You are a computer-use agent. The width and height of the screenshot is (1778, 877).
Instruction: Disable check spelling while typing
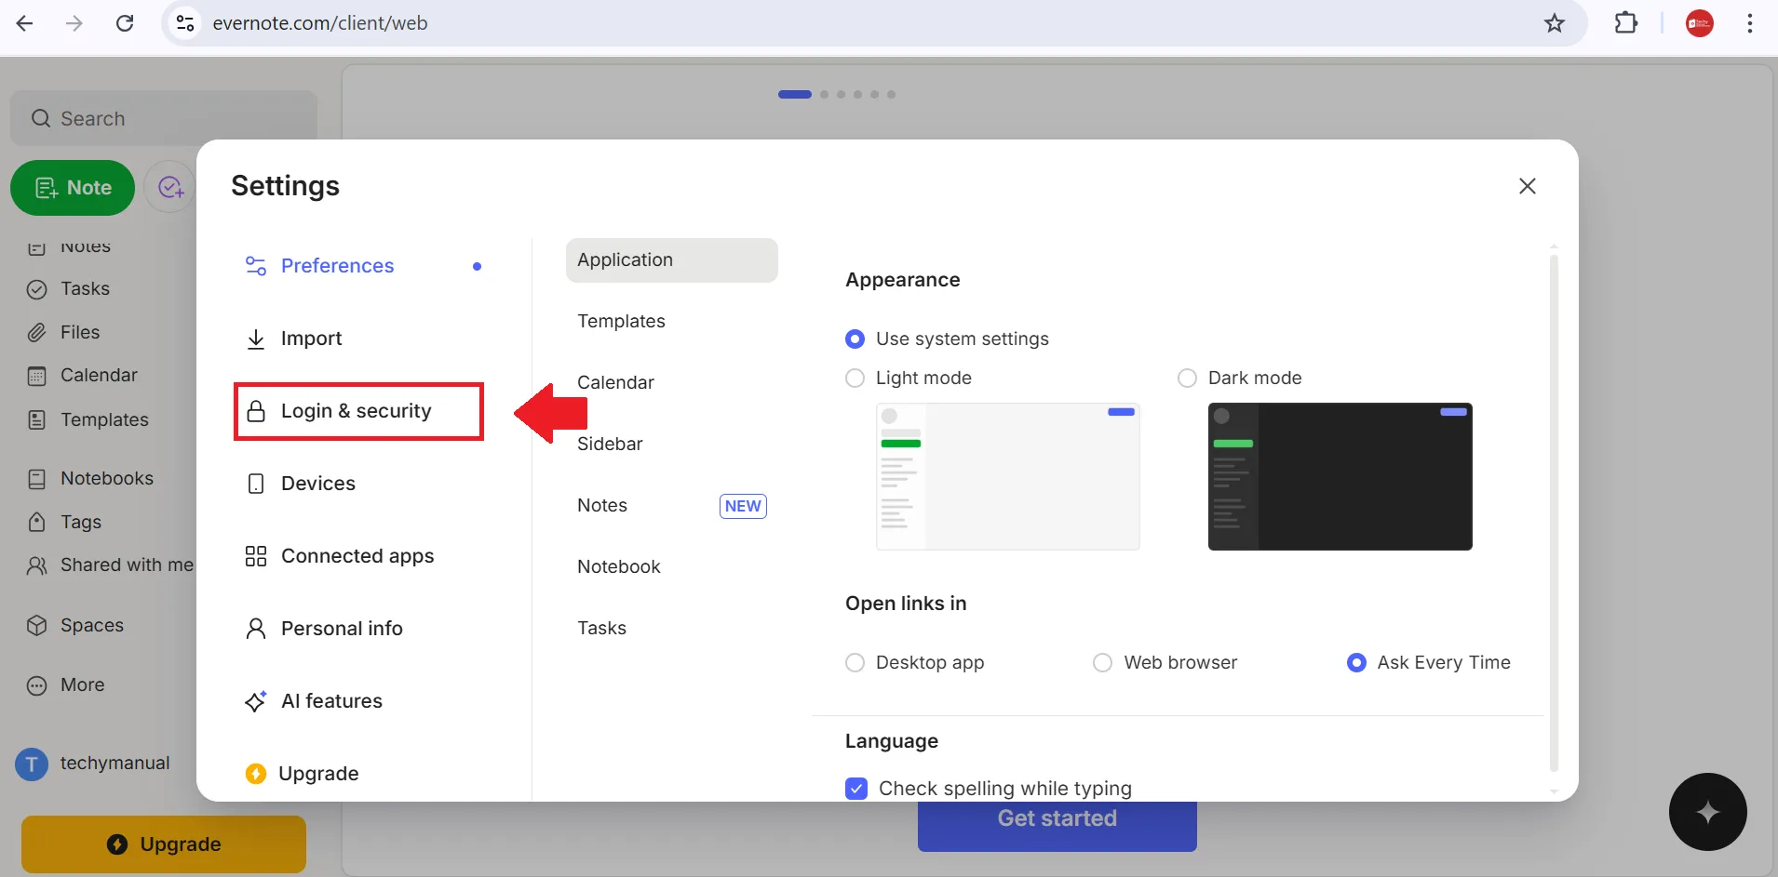pyautogui.click(x=855, y=788)
